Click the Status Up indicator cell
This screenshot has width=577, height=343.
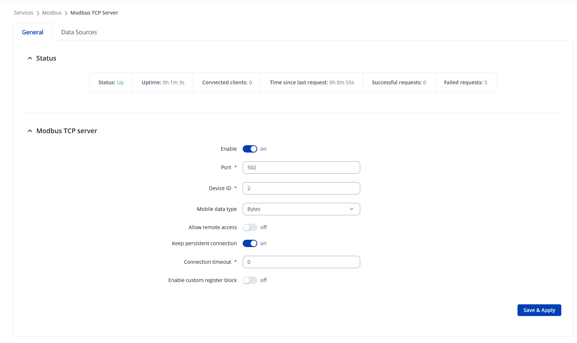(x=111, y=82)
